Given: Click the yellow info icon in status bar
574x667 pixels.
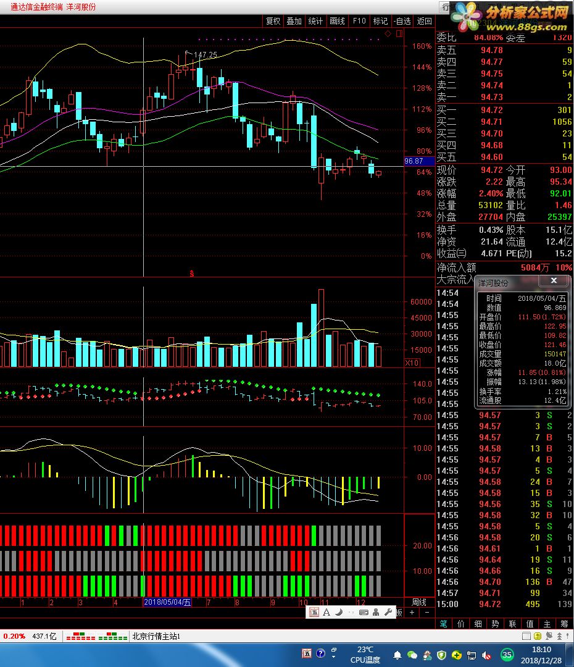Looking at the screenshot, I should point(538,636).
